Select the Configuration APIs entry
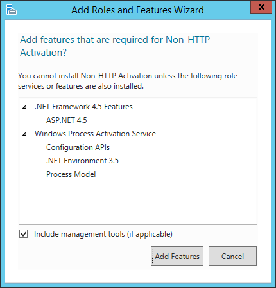Viewport: 276px width, 288px height. click(x=78, y=147)
